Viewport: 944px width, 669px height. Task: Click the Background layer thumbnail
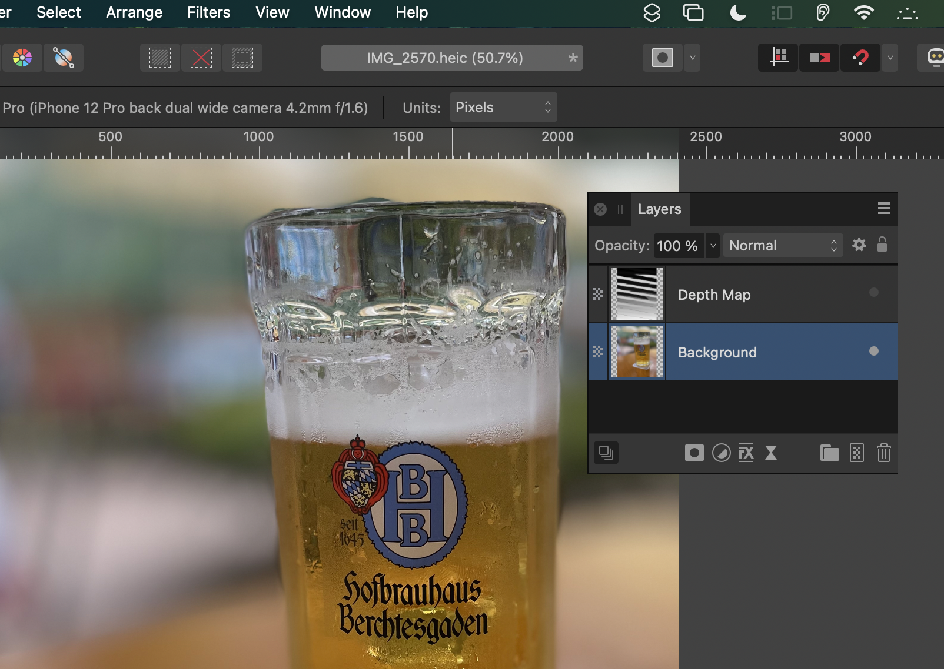point(637,352)
